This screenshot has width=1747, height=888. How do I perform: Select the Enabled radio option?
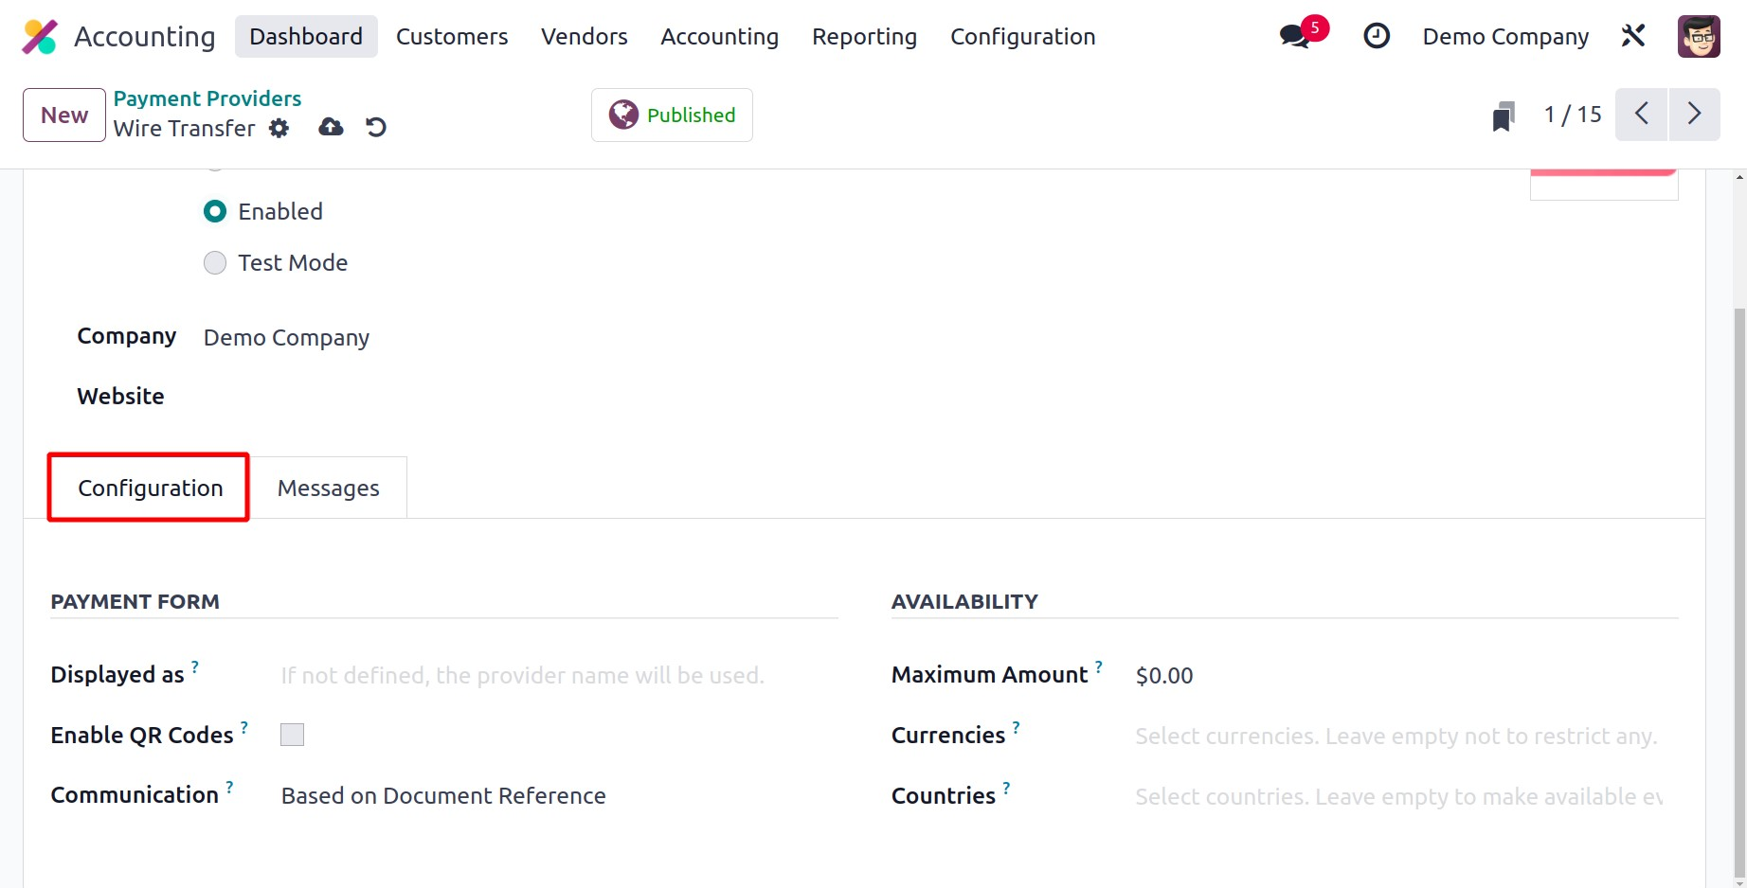215,211
